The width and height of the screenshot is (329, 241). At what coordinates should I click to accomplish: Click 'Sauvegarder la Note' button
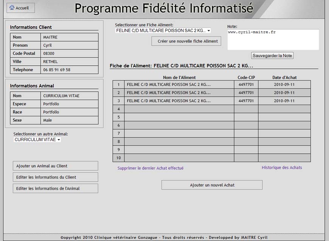tap(272, 56)
